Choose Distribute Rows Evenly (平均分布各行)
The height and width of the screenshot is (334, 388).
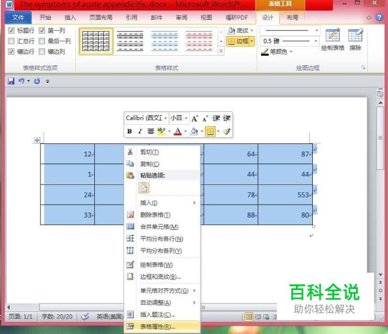(162, 238)
